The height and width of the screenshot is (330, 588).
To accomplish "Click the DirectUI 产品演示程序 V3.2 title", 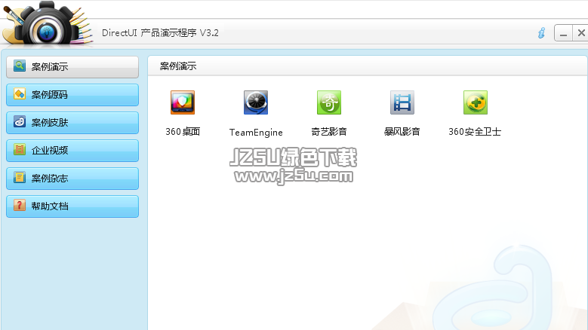I will (x=160, y=33).
